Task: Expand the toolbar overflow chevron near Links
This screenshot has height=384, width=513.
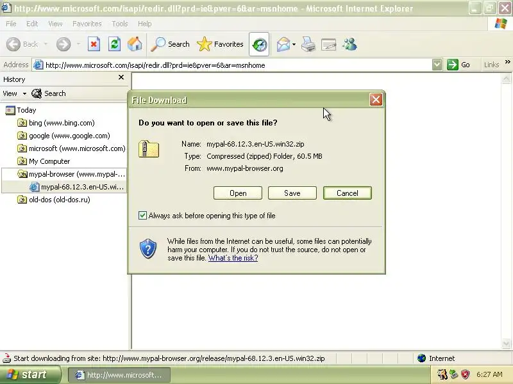Action: [x=507, y=62]
